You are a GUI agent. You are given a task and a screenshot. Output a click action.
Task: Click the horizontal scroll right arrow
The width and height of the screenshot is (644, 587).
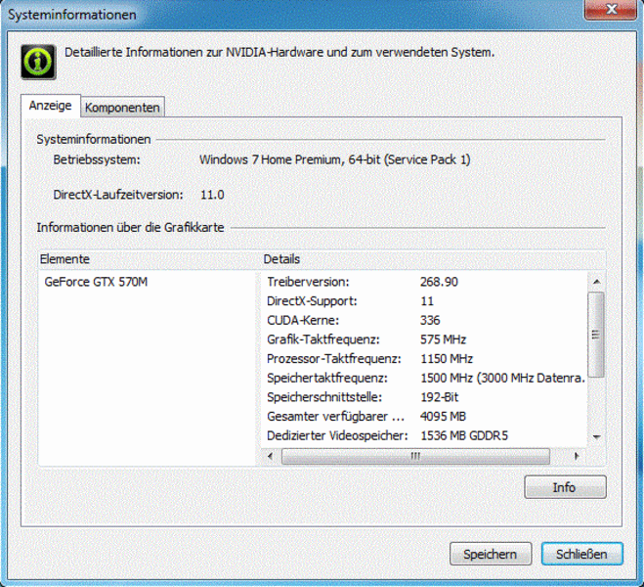click(577, 456)
